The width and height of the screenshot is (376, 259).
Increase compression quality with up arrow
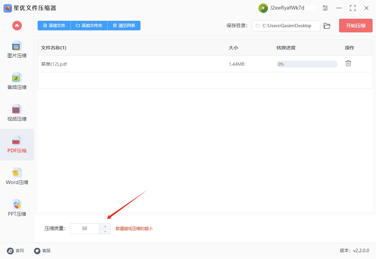pyautogui.click(x=105, y=226)
